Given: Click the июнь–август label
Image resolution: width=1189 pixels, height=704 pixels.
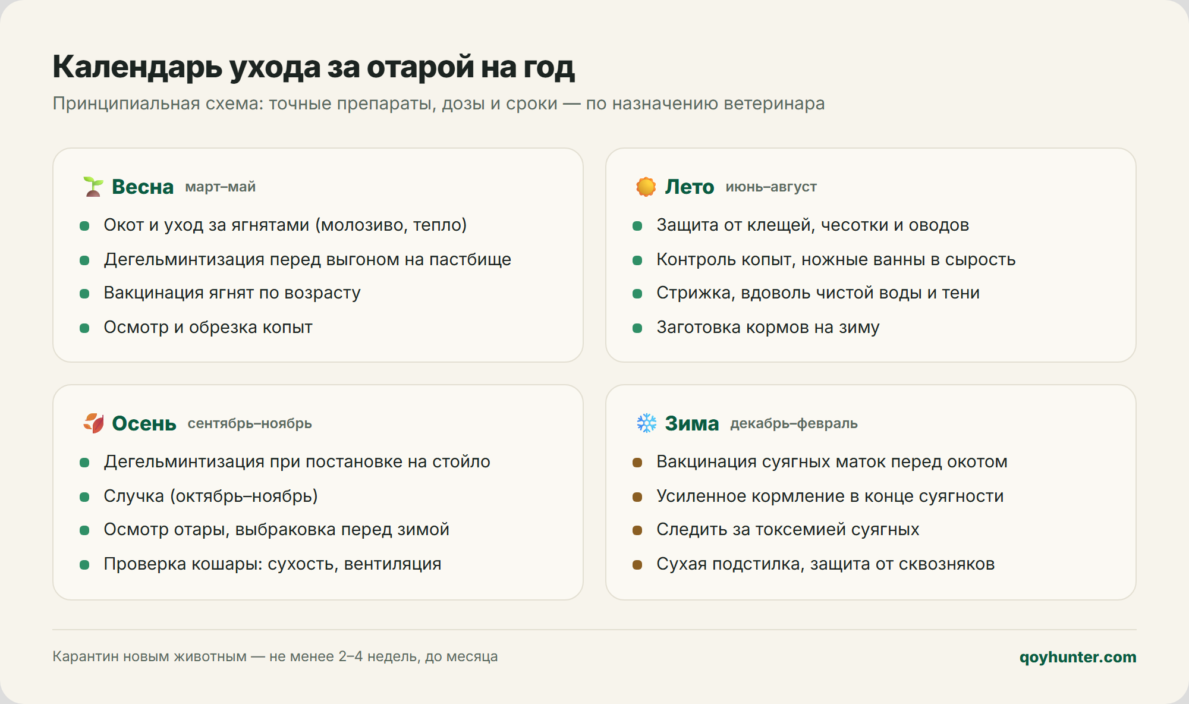Looking at the screenshot, I should (x=771, y=187).
